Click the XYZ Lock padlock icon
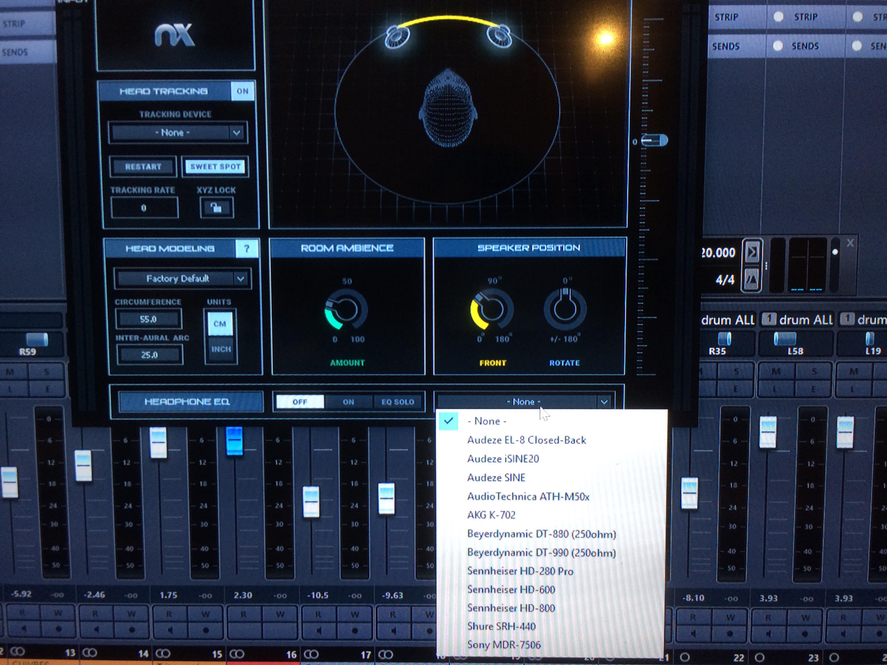The width and height of the screenshot is (887, 665). 217,208
